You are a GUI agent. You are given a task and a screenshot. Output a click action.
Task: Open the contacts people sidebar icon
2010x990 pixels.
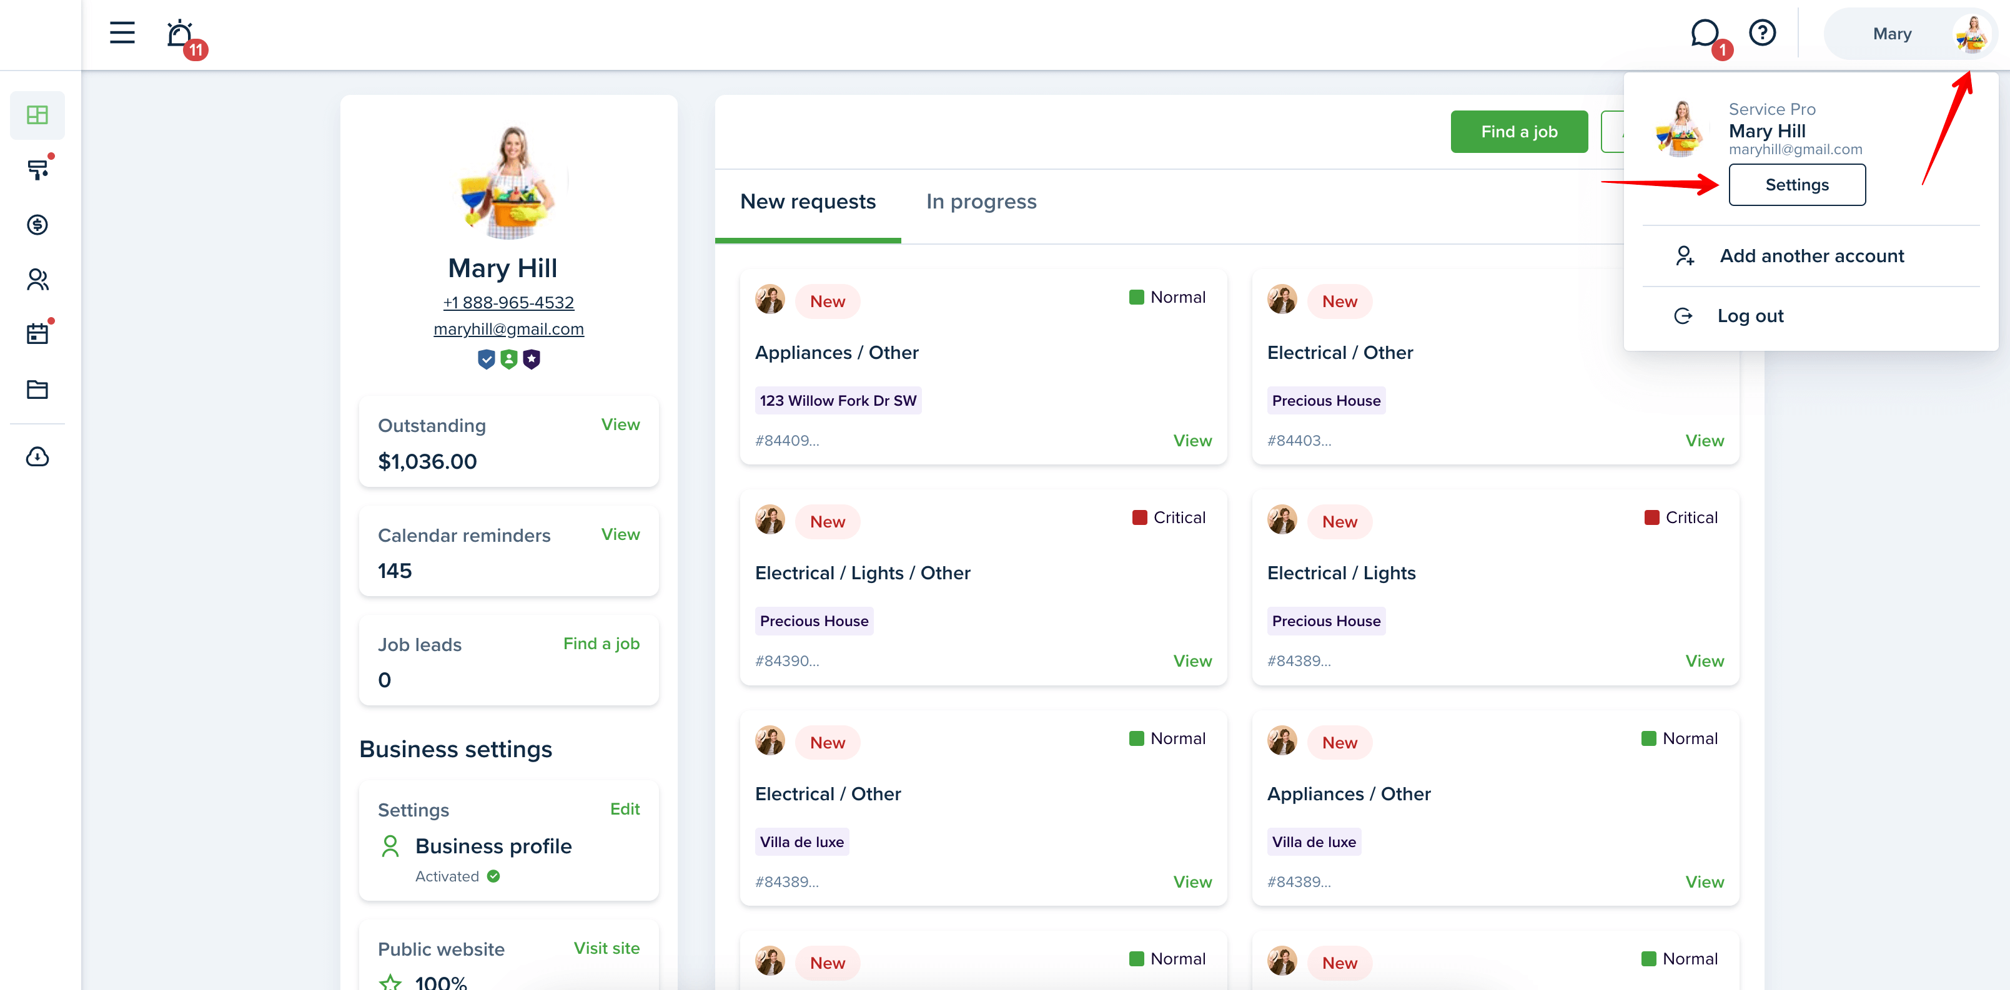37,280
